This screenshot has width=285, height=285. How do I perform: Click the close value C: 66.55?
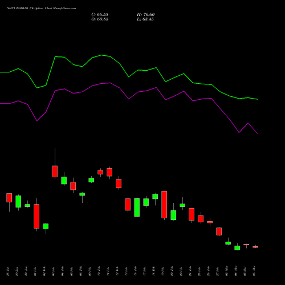[100, 14]
